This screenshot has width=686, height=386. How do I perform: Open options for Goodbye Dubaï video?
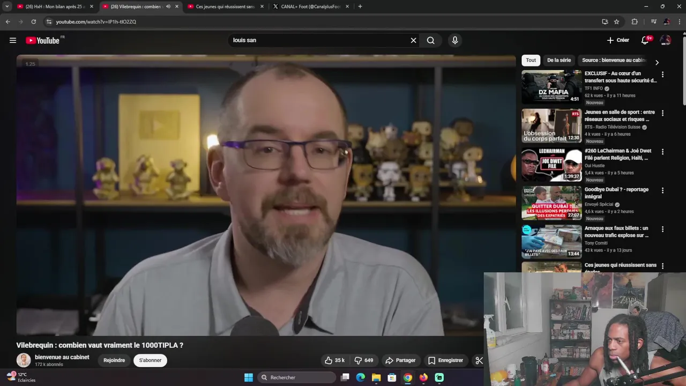click(662, 190)
